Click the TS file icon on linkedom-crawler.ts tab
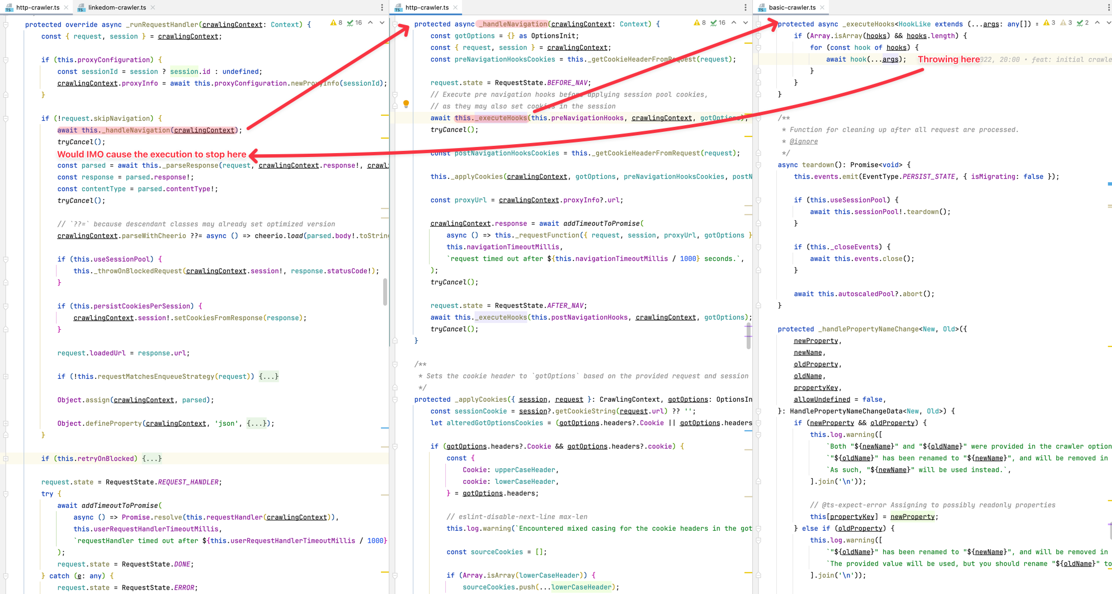This screenshot has height=594, width=1112. [x=81, y=7]
